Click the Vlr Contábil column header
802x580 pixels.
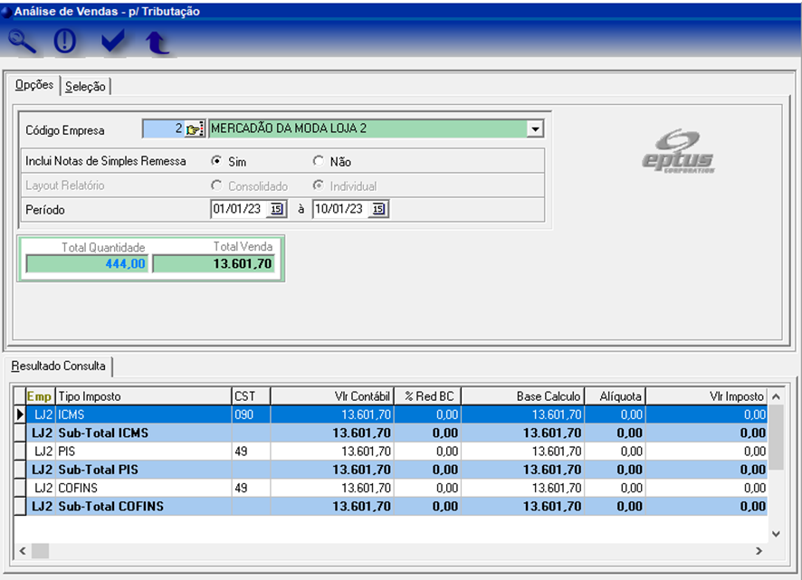pyautogui.click(x=332, y=396)
